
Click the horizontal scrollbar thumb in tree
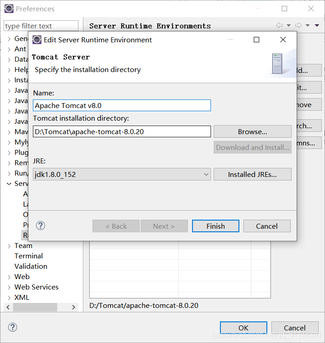pos(35,307)
